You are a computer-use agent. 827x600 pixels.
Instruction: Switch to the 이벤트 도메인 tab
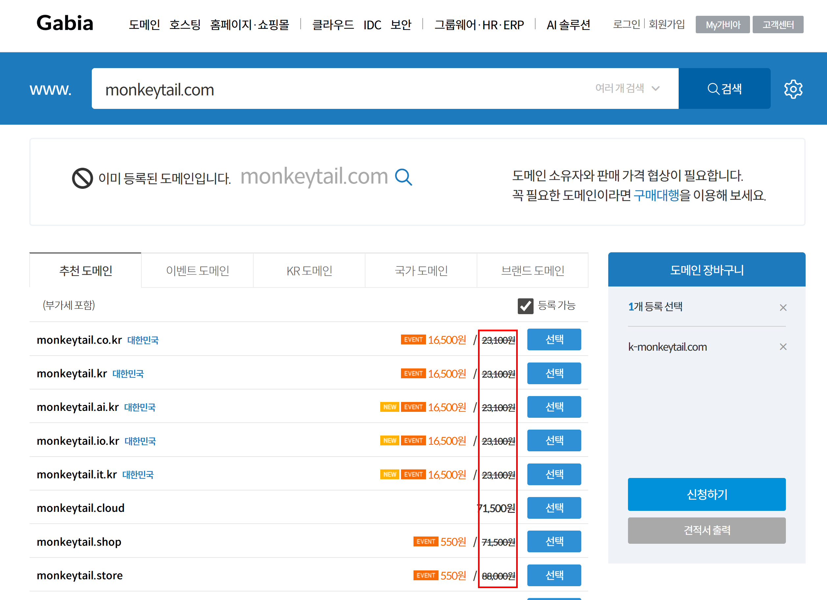(197, 270)
